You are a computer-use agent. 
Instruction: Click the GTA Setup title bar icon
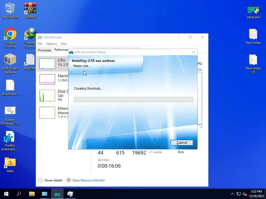coord(71,52)
